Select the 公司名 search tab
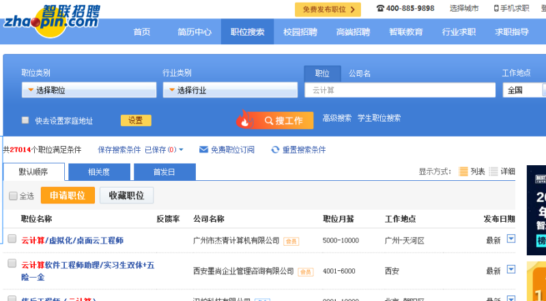 click(360, 74)
